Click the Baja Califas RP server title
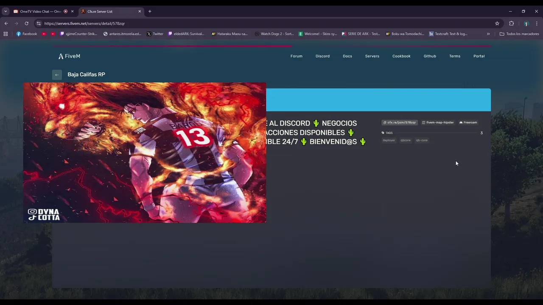This screenshot has width=543, height=305. (86, 75)
